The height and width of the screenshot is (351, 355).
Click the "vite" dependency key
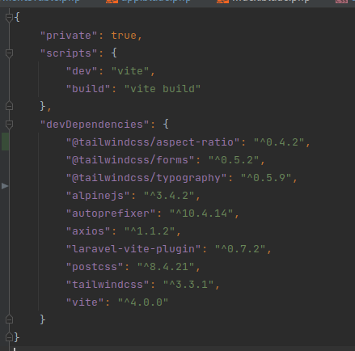(85, 302)
